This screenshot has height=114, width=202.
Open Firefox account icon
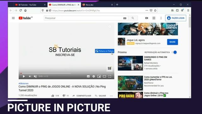tap(182, 10)
